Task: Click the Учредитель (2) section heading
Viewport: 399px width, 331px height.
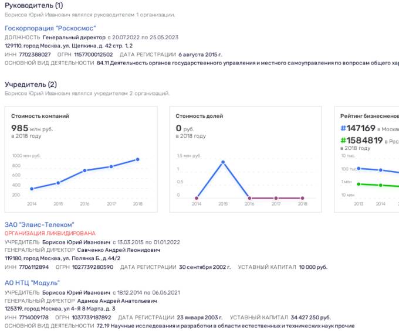Action: (31, 84)
